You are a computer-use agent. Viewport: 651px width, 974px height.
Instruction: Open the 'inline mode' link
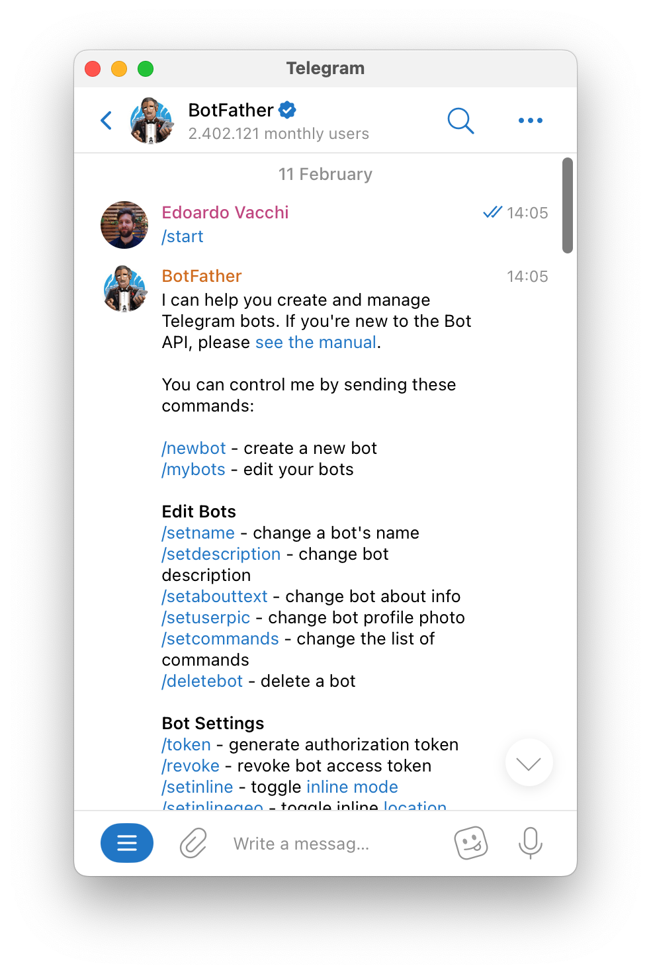(352, 787)
